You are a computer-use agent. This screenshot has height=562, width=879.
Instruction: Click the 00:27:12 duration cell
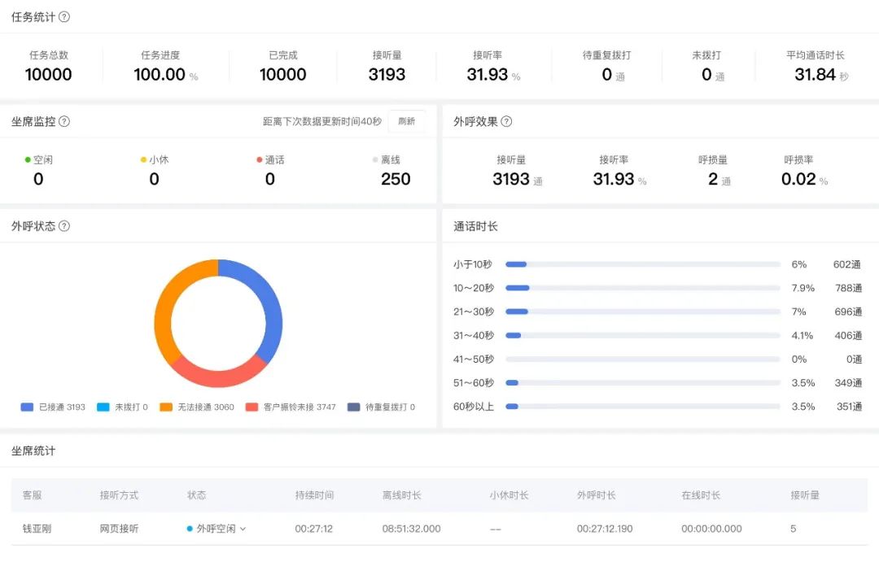point(314,529)
